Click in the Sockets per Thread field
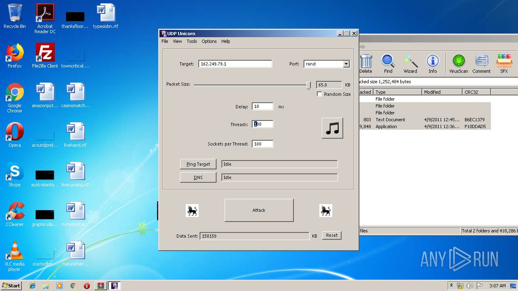The width and height of the screenshot is (518, 291). point(262,144)
